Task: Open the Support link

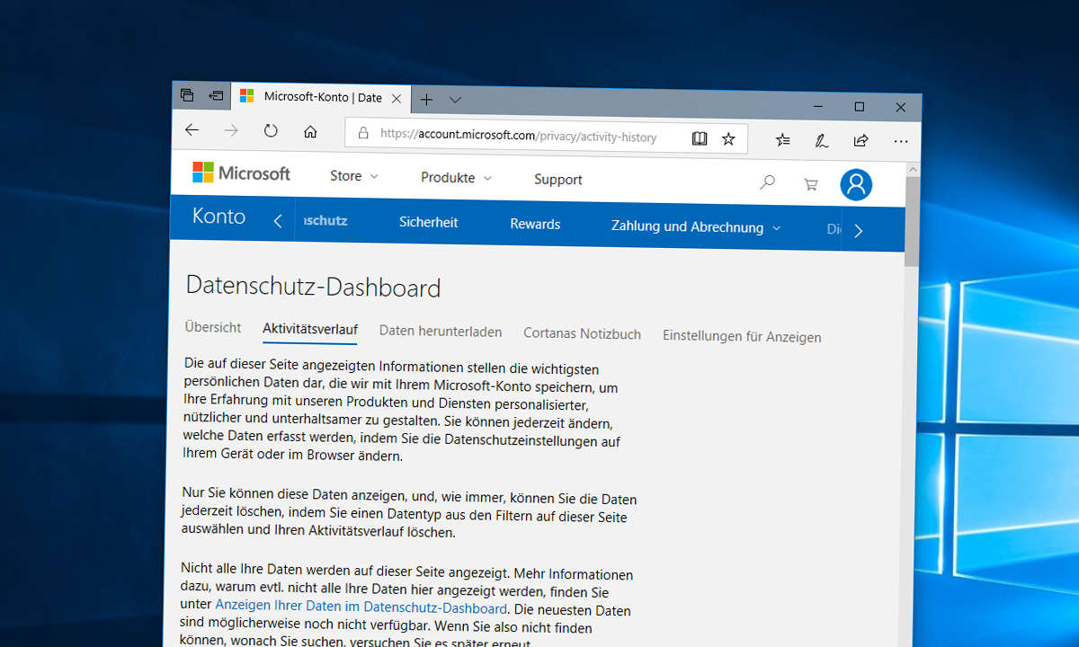Action: 558,180
